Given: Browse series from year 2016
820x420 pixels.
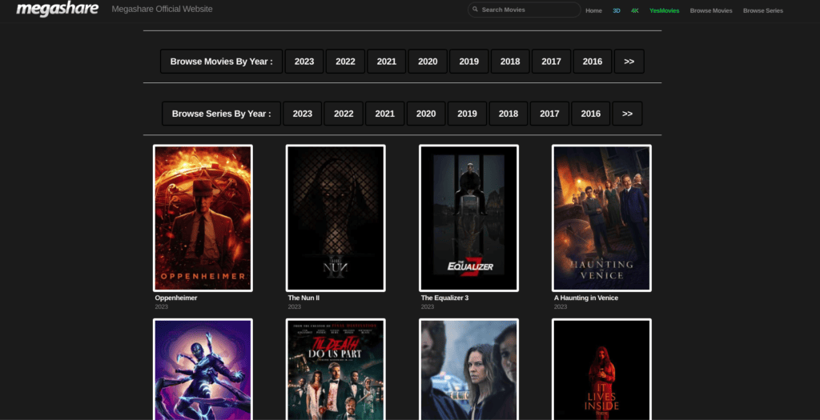Looking at the screenshot, I should 591,114.
